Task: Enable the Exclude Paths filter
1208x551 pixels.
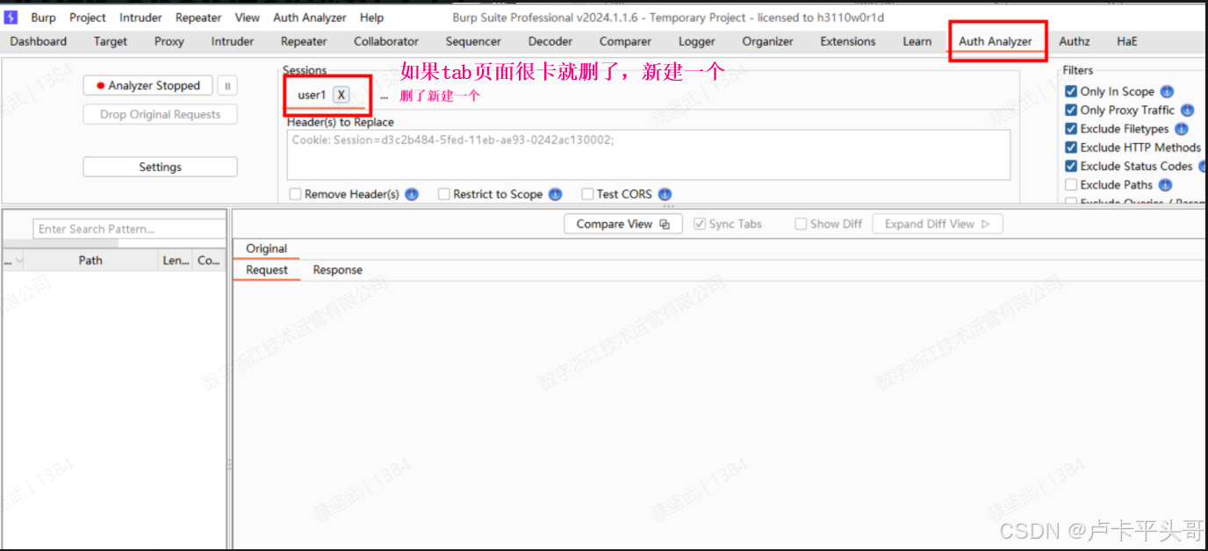Action: click(1069, 184)
